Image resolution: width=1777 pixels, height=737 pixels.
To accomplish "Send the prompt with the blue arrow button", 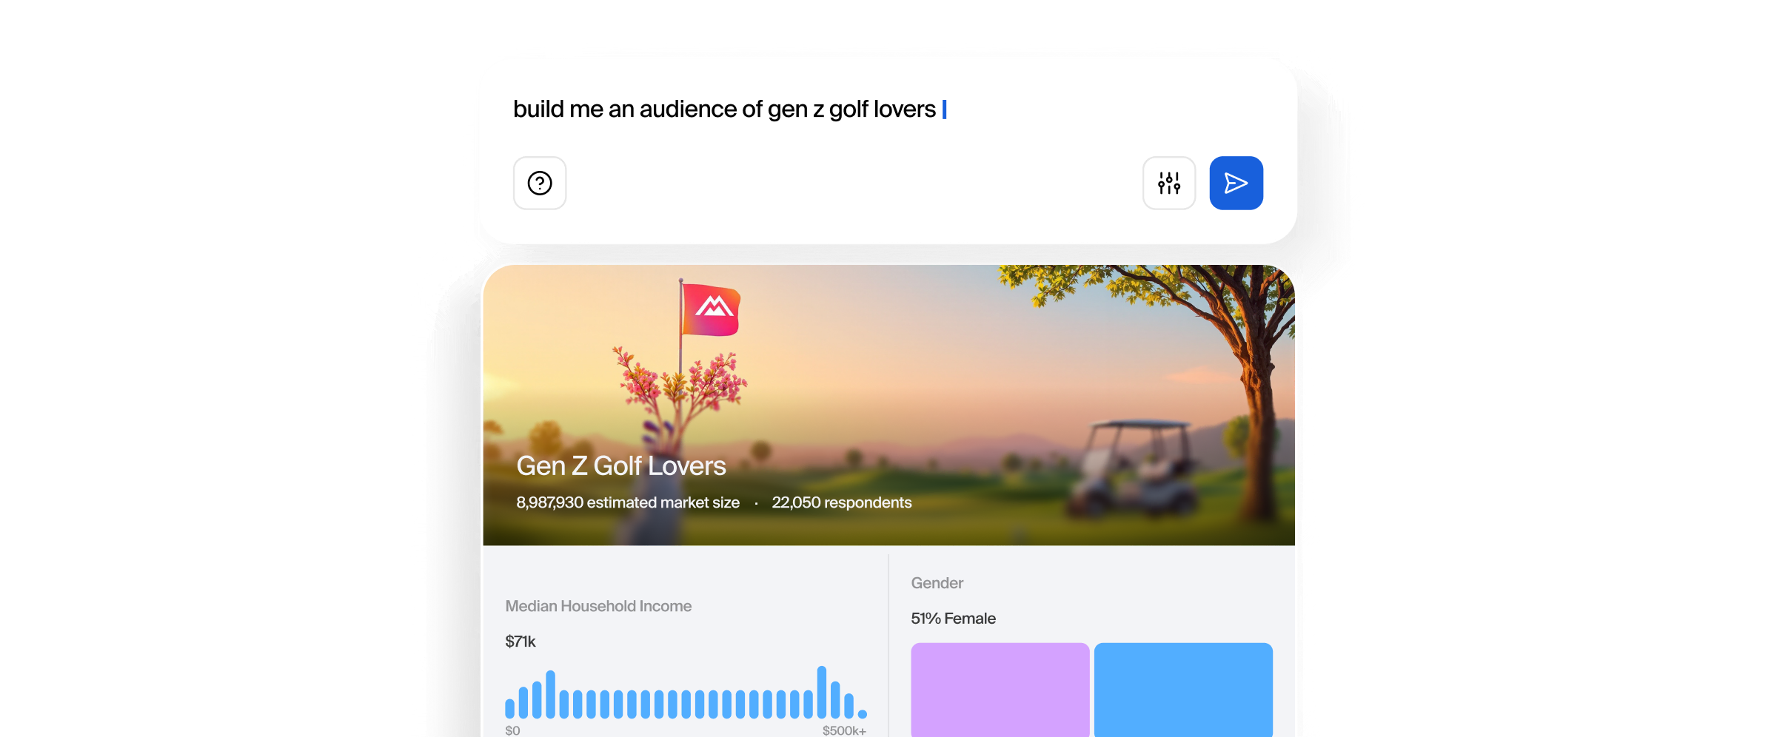I will [1236, 183].
